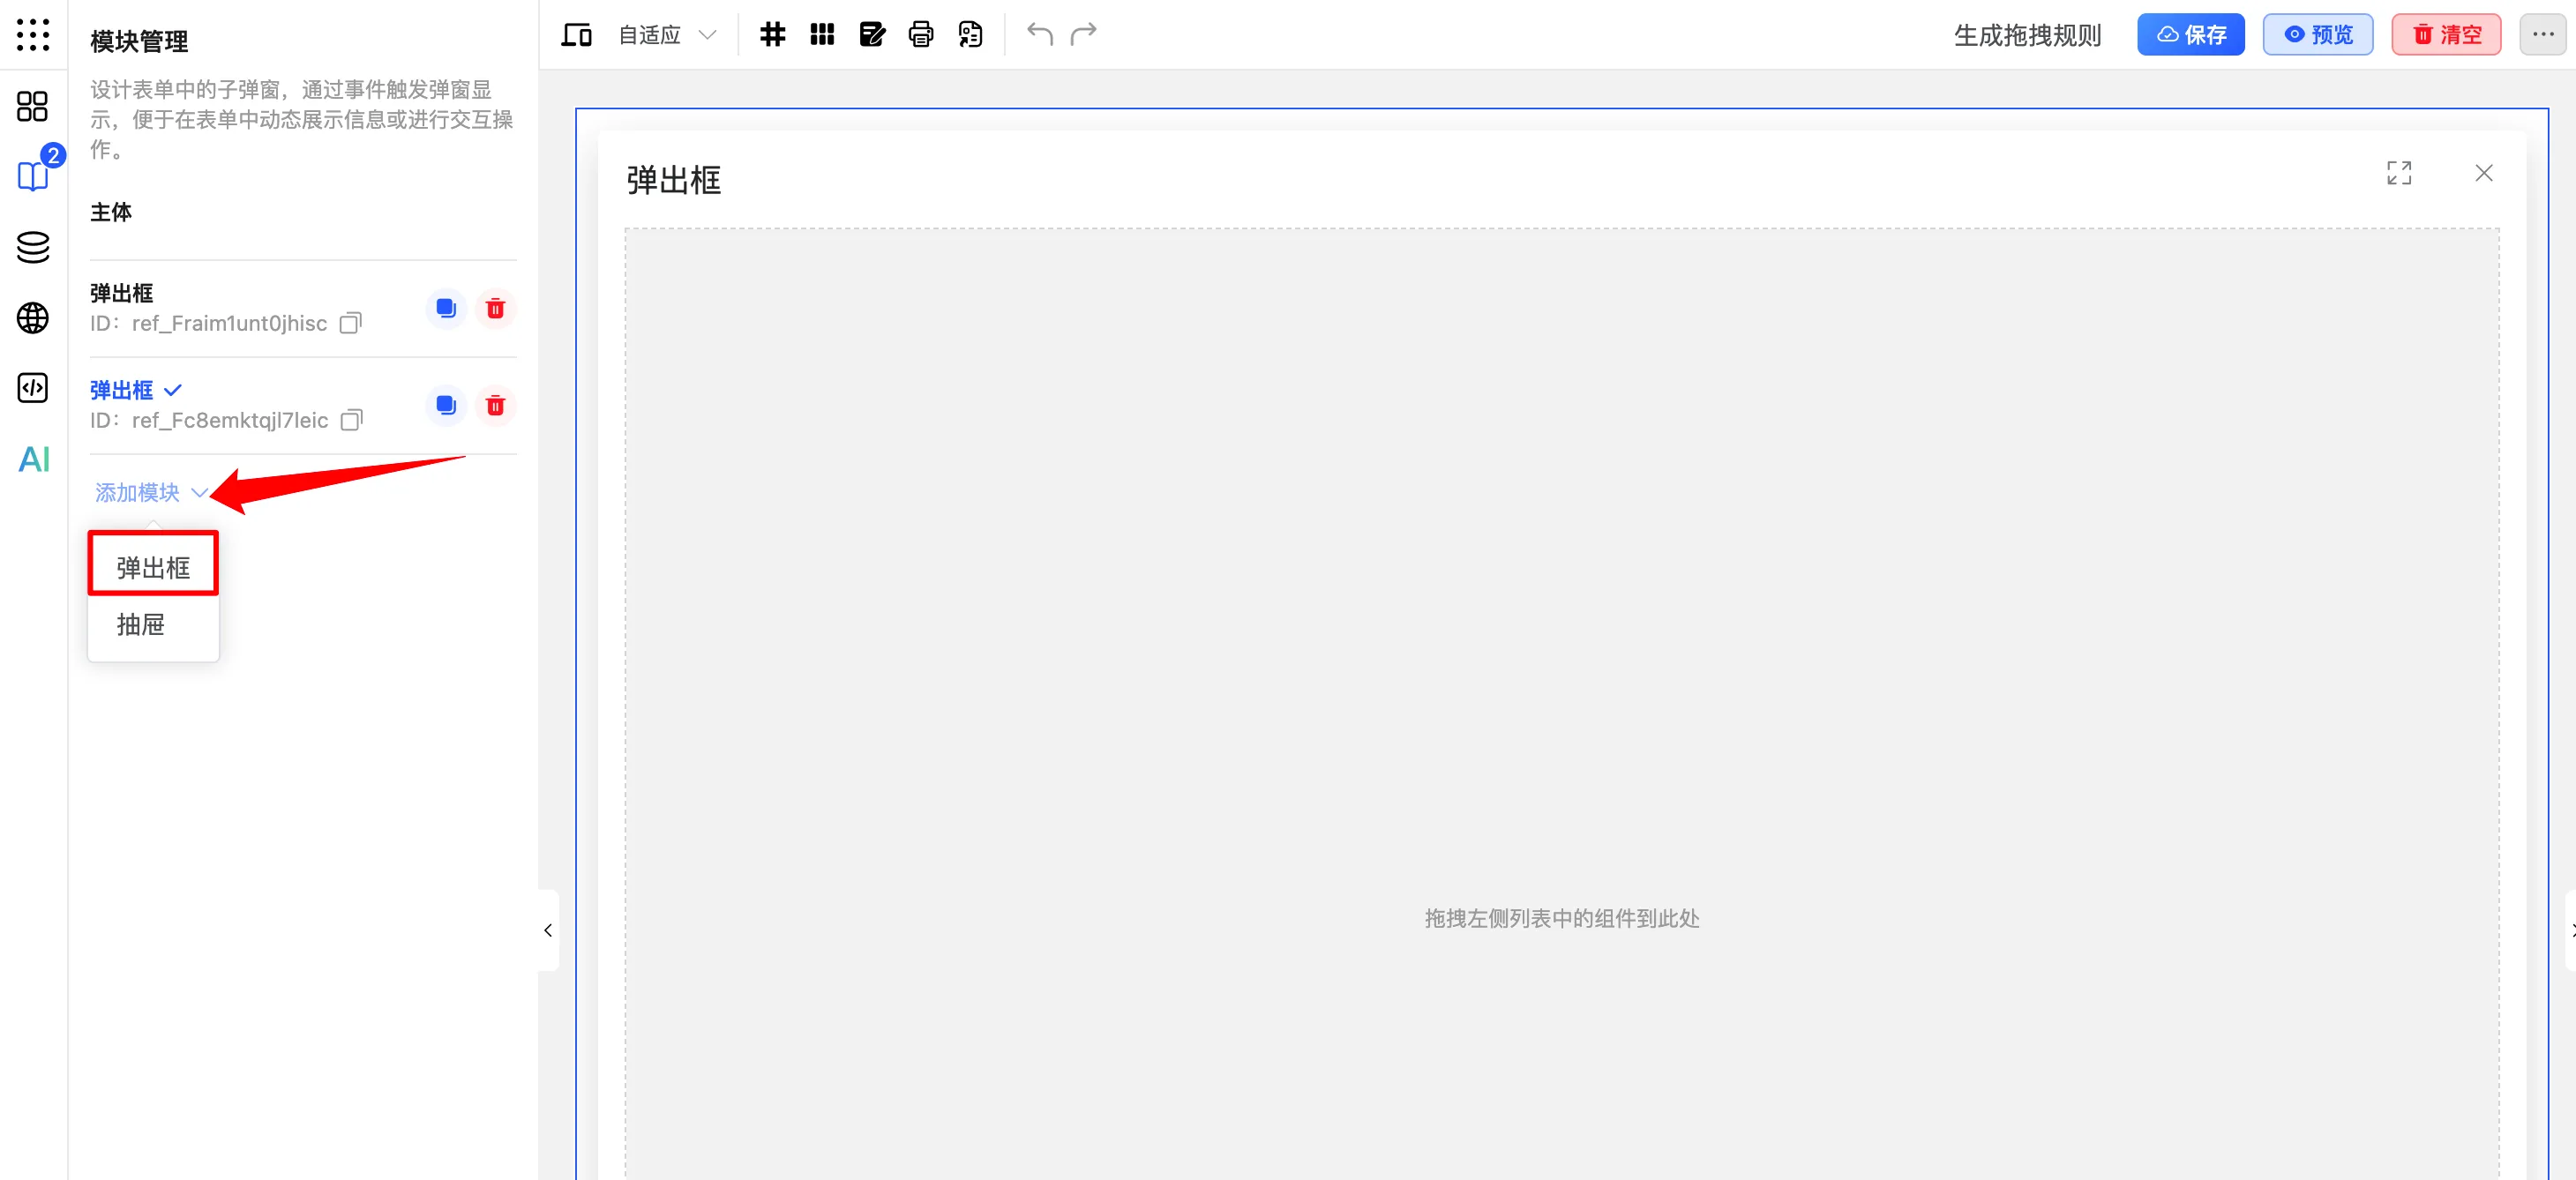Click the undo arrow in toolbar
Image resolution: width=2576 pixels, height=1180 pixels.
1039,35
